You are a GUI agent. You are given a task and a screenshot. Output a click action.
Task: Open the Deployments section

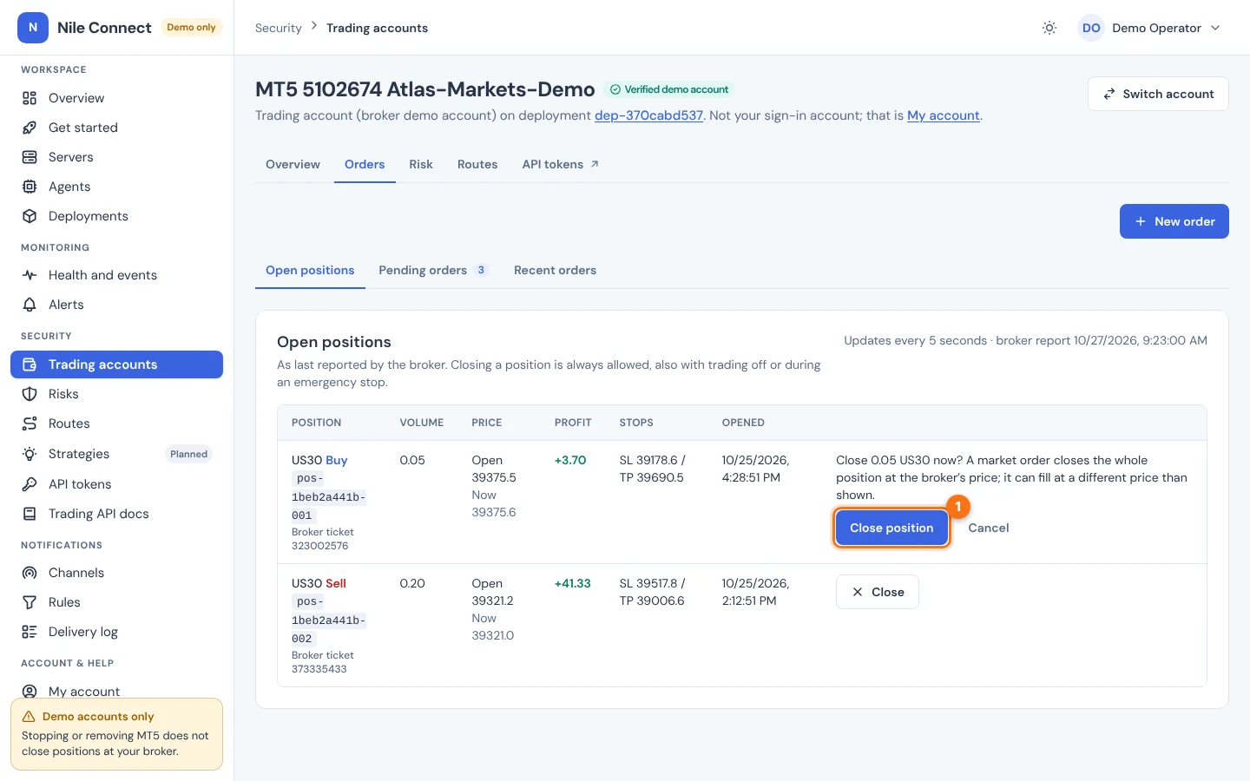116,216
